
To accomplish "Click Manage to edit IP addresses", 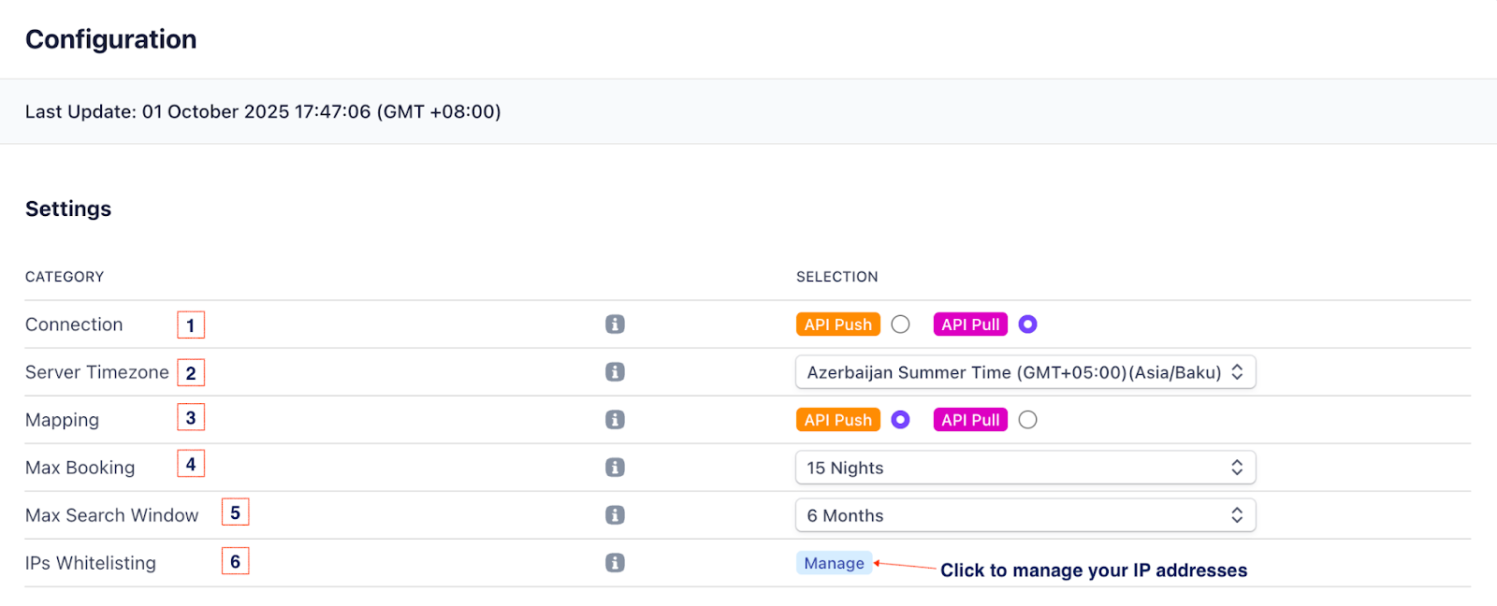I will [x=834, y=563].
